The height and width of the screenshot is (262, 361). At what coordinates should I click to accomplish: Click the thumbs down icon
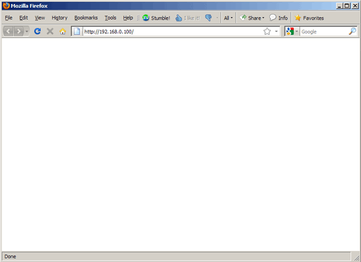point(209,18)
